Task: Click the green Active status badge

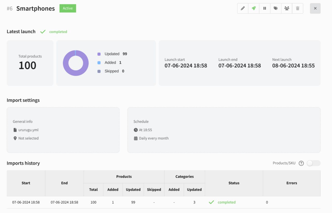Action: [68, 8]
